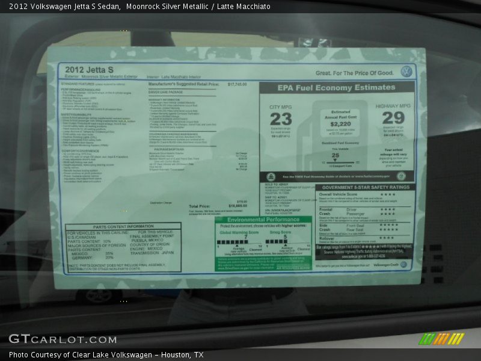Click the 'Rollover' rating row
Screen dimensions: 481x361
point(357,238)
